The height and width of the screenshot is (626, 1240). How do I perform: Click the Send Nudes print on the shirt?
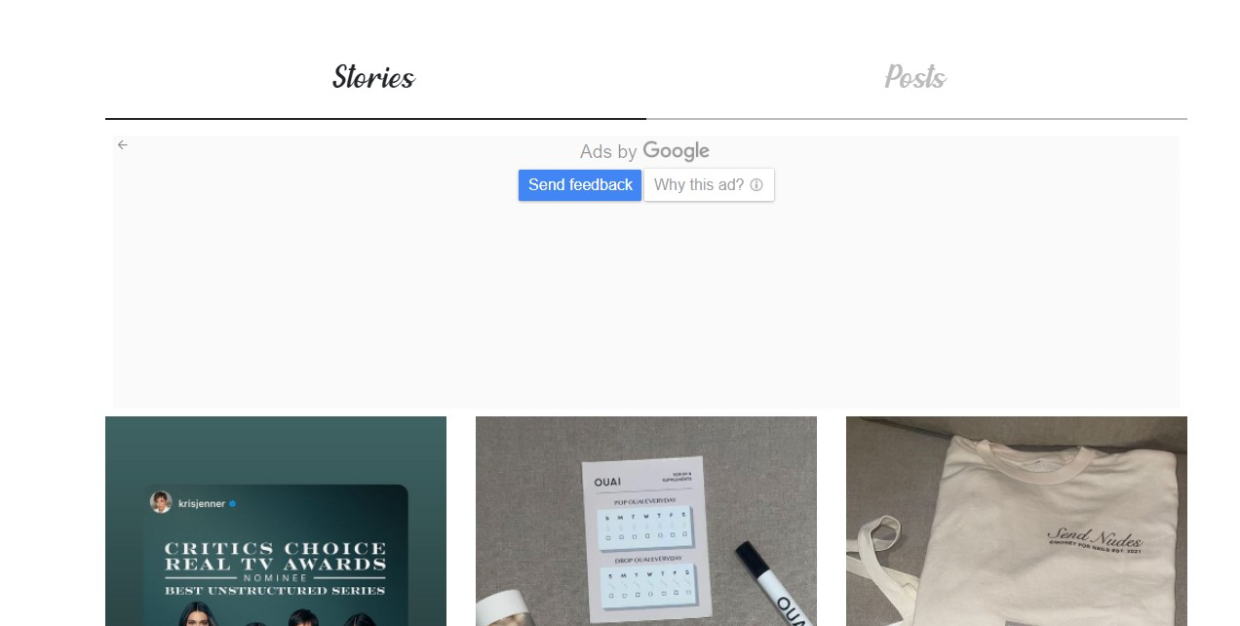1094,540
